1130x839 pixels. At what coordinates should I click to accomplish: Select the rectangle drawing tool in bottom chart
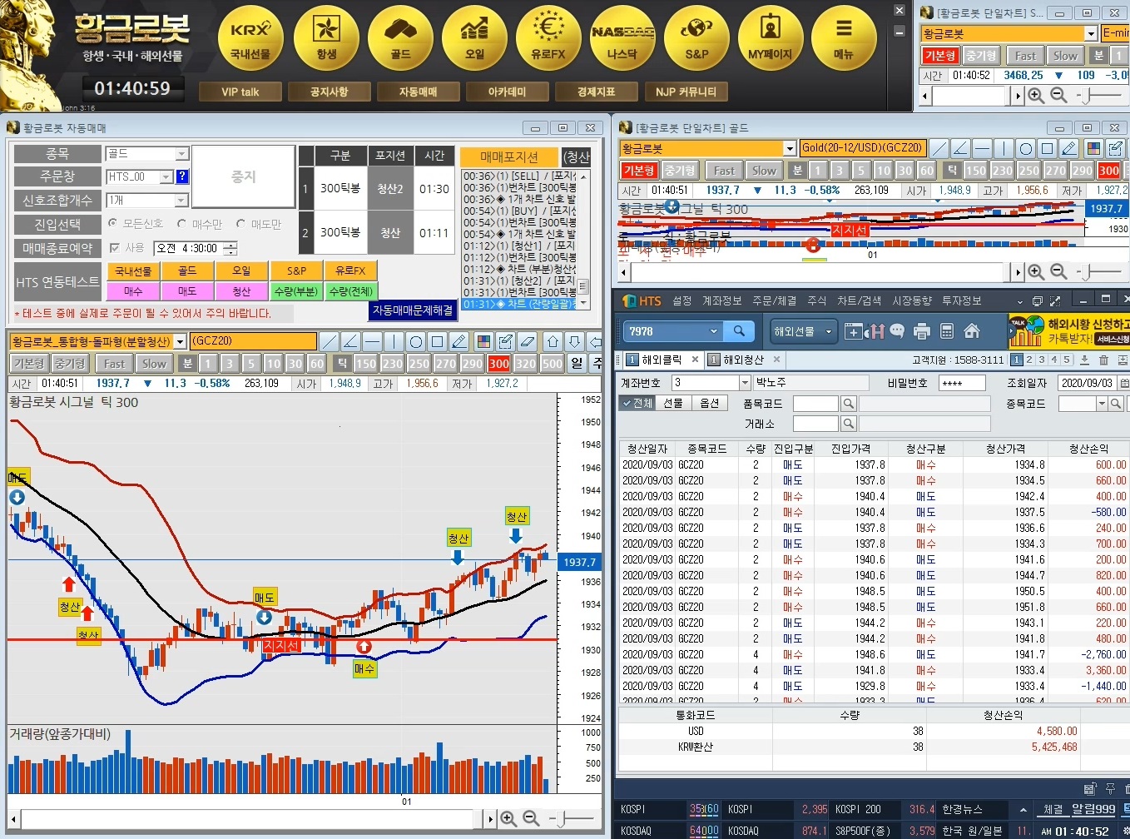pos(437,341)
